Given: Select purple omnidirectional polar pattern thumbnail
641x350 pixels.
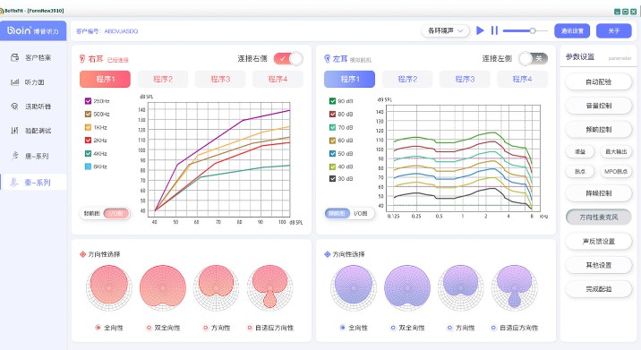Looking at the screenshot, I should tap(354, 288).
